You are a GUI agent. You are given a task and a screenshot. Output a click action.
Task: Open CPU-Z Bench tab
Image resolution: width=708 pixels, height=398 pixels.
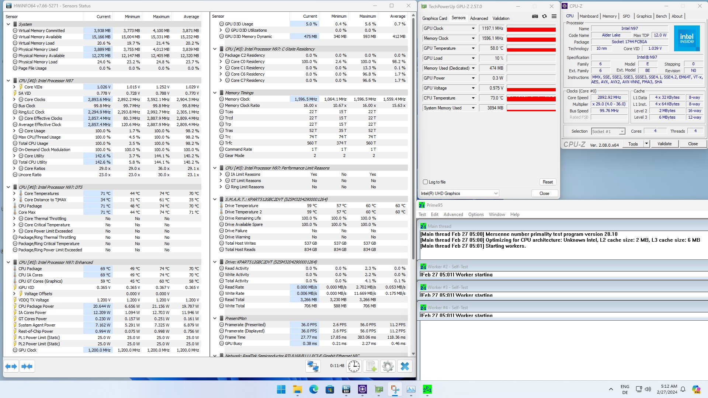point(661,16)
